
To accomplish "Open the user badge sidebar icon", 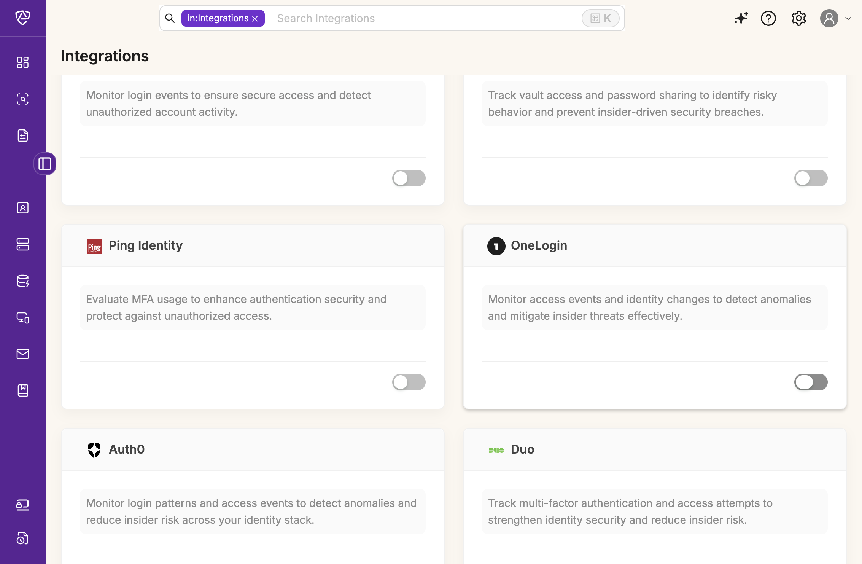I will [x=23, y=208].
